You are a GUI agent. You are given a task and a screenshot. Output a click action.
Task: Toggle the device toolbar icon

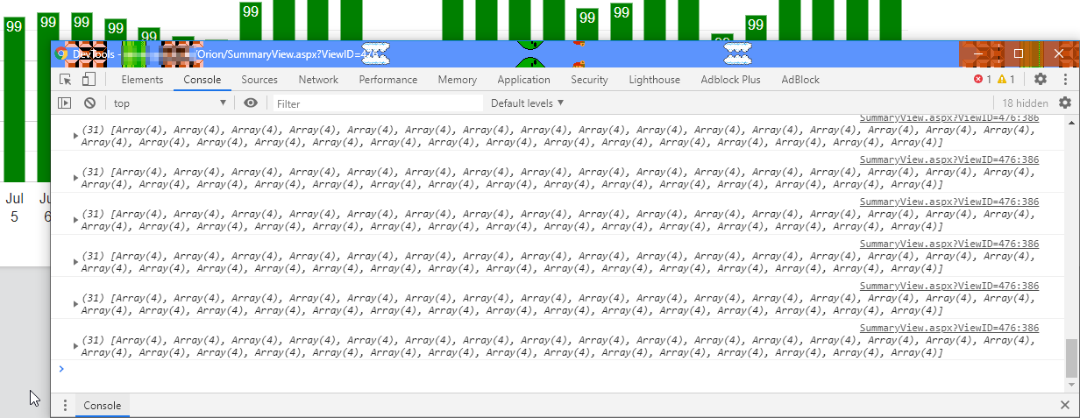[89, 80]
